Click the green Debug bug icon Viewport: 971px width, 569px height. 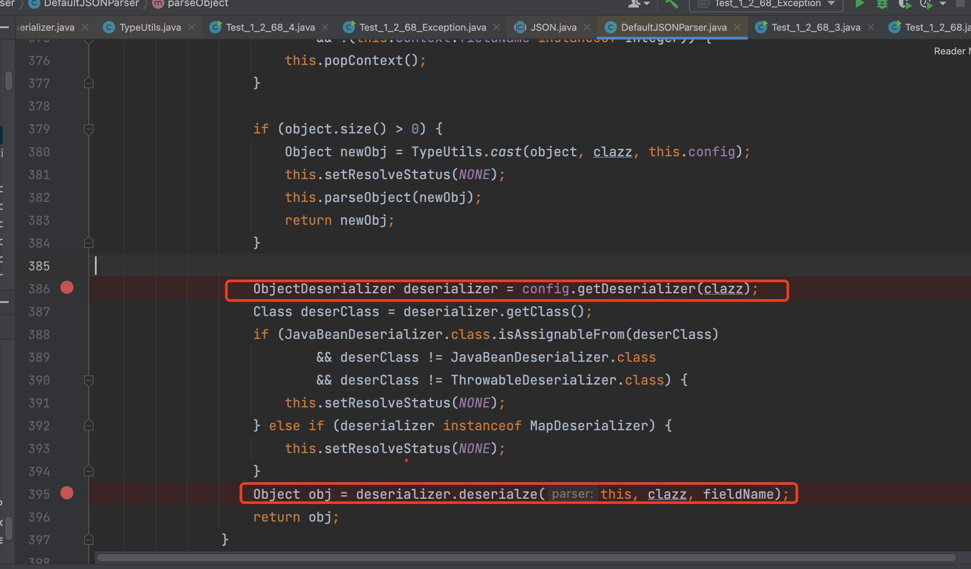click(x=882, y=4)
